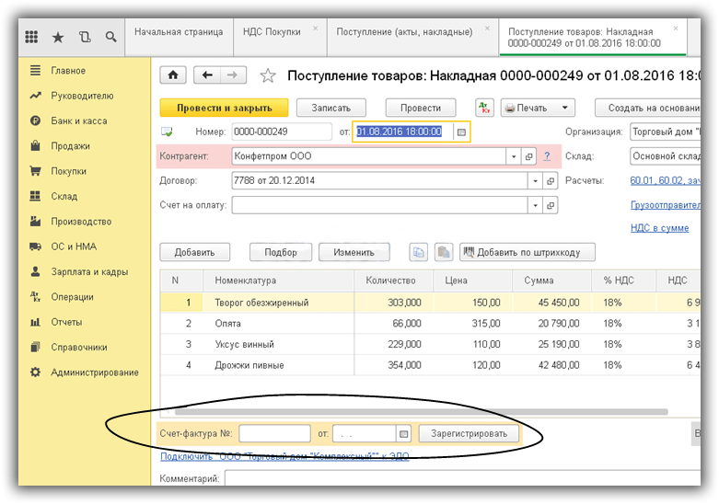Image resolution: width=719 pixels, height=504 pixels.
Task: Click the Записать button
Action: [331, 109]
